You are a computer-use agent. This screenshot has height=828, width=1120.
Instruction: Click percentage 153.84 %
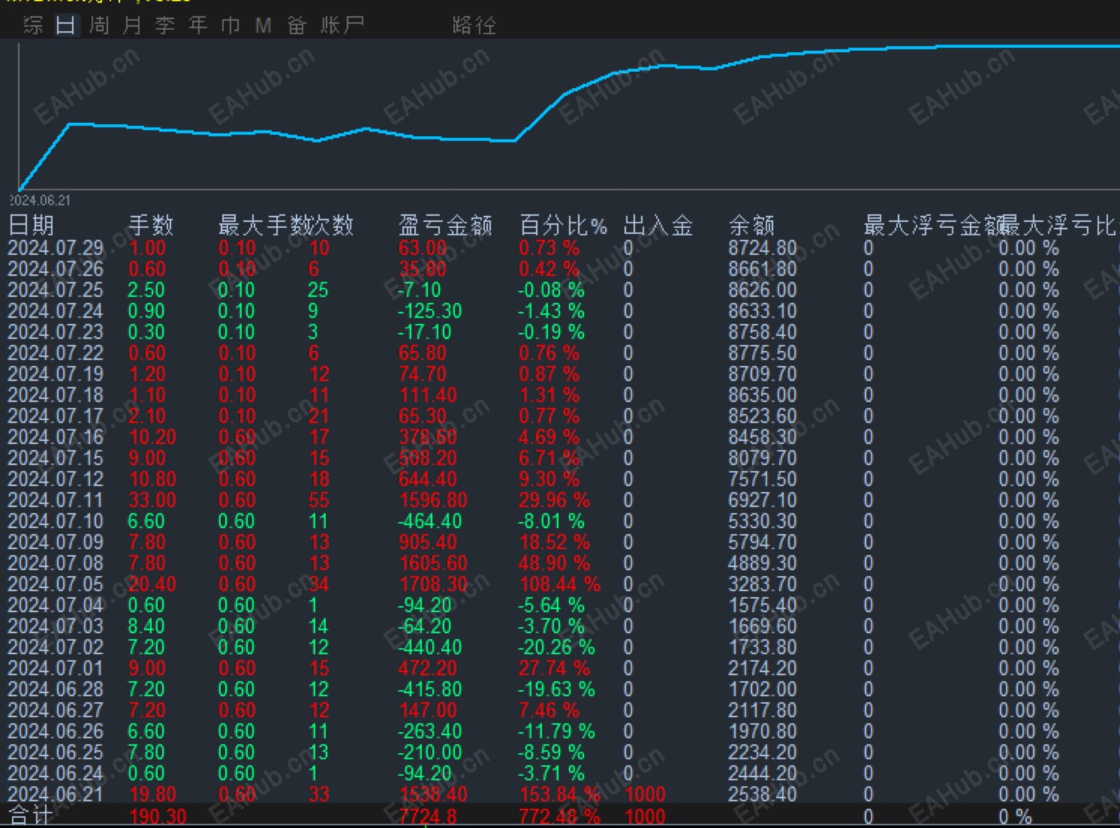(560, 794)
